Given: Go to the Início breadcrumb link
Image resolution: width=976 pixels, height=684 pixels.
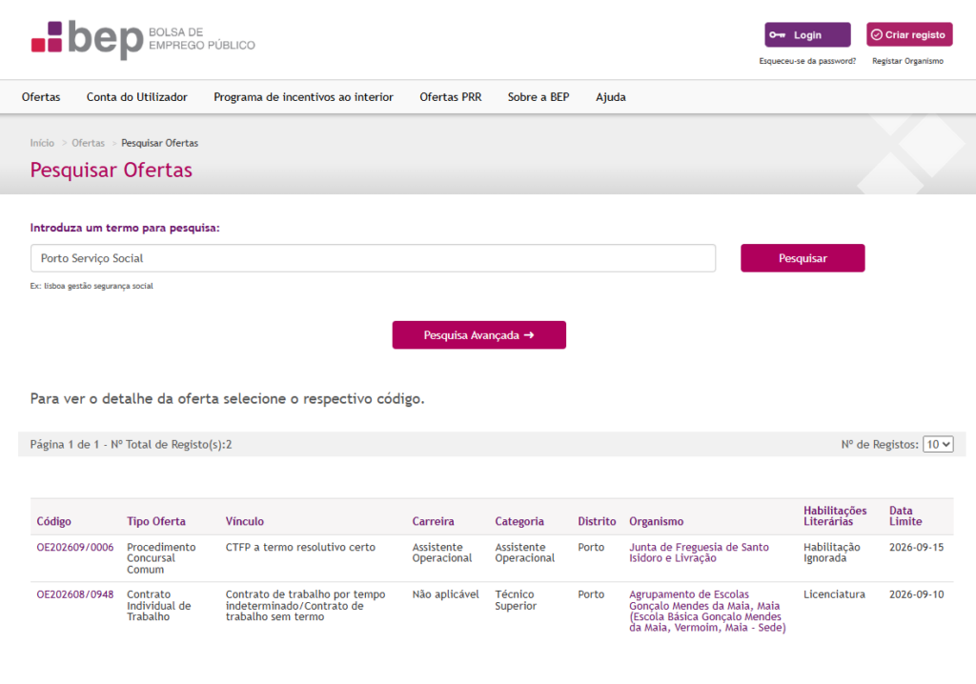Looking at the screenshot, I should point(42,143).
